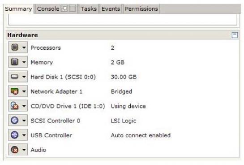The image size is (244, 165).
Task: Open the Network Adapter 1 dropdown arrow
Action: click(x=24, y=91)
